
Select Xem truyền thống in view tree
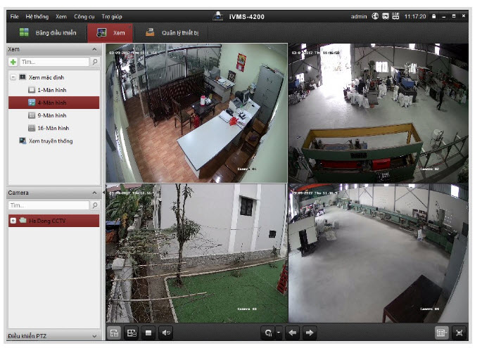50,141
